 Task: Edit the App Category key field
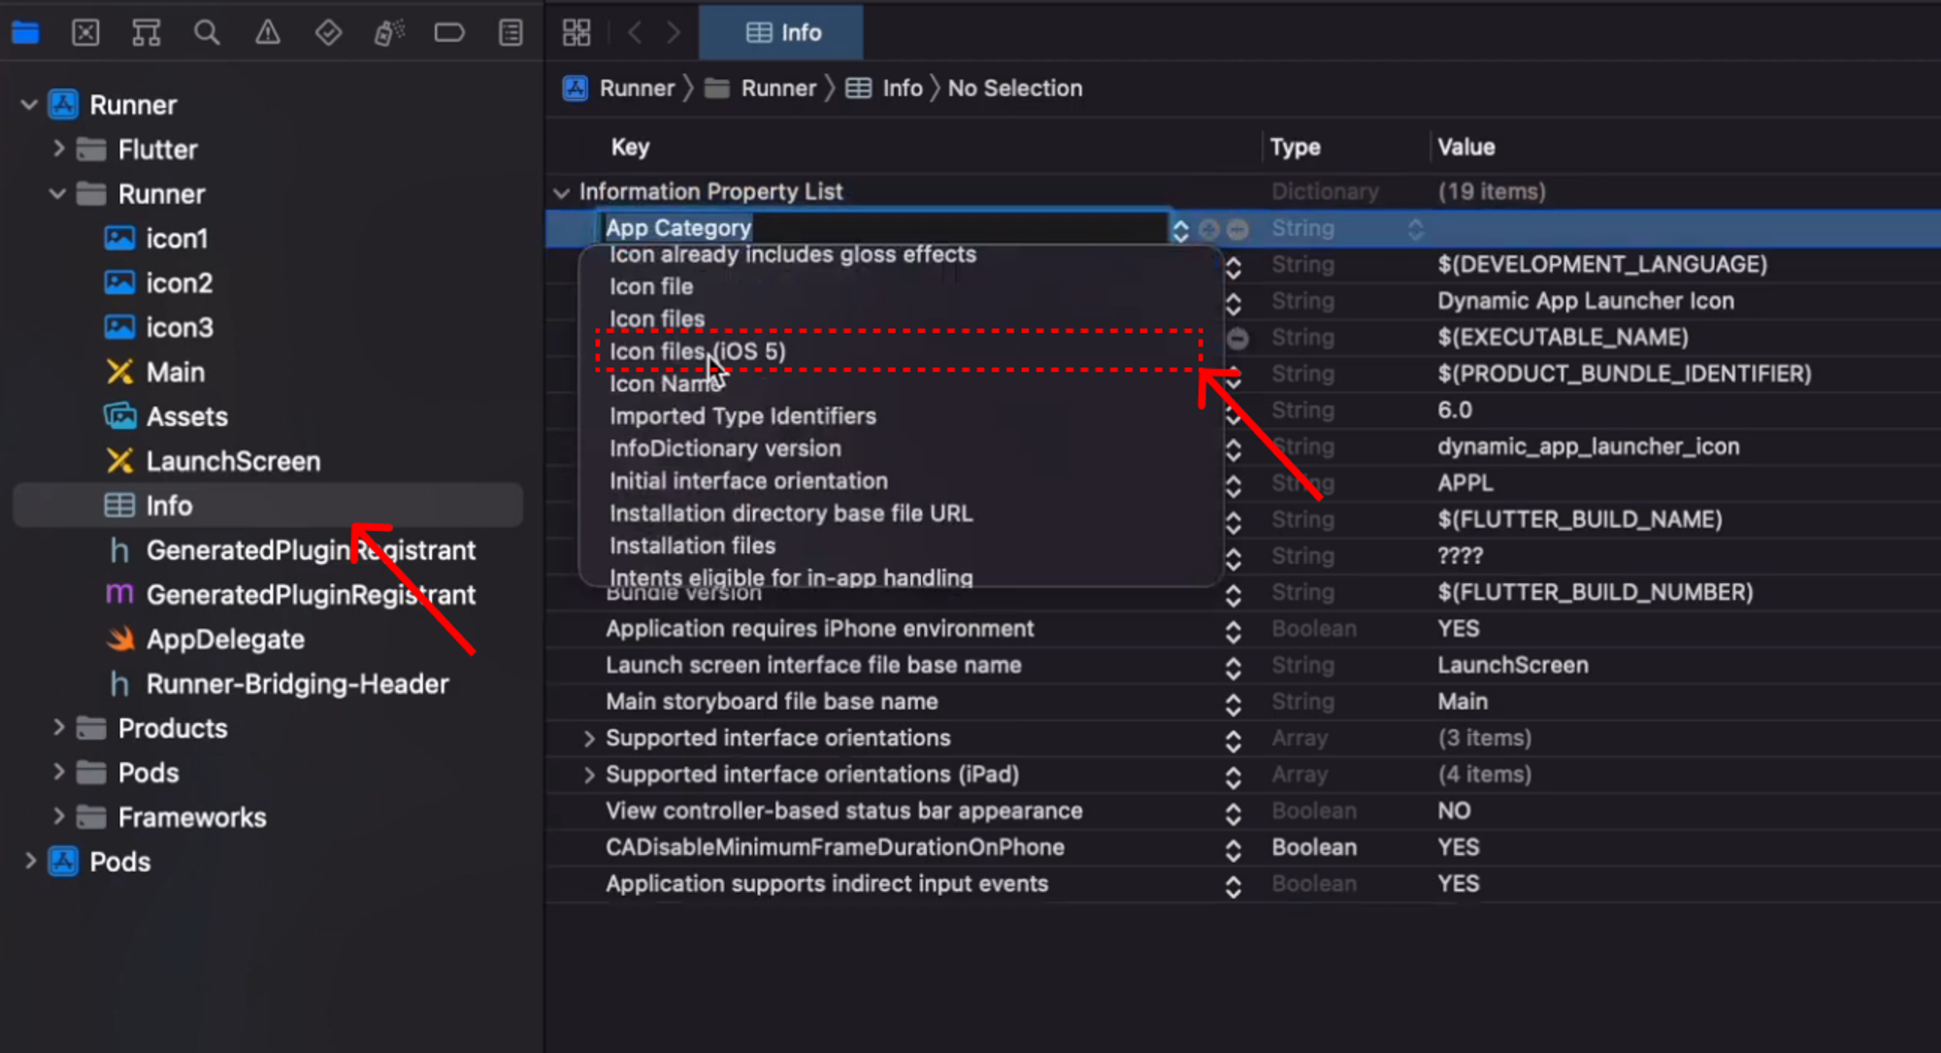pyautogui.click(x=883, y=228)
